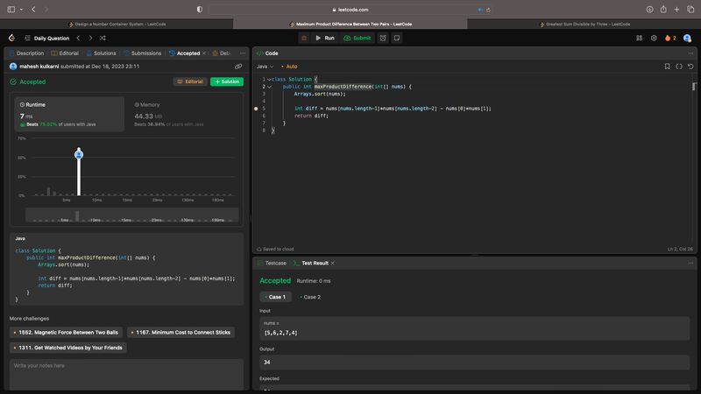
Task: Toggle breakpoint on line 5
Action: click(256, 109)
